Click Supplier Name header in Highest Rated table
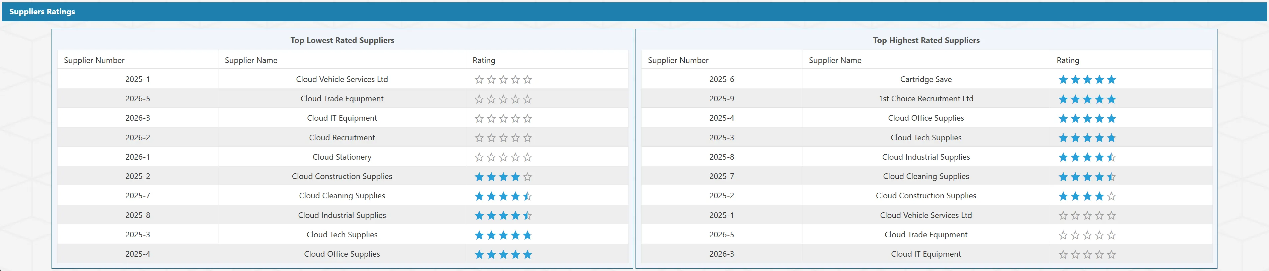1269x271 pixels. tap(835, 60)
